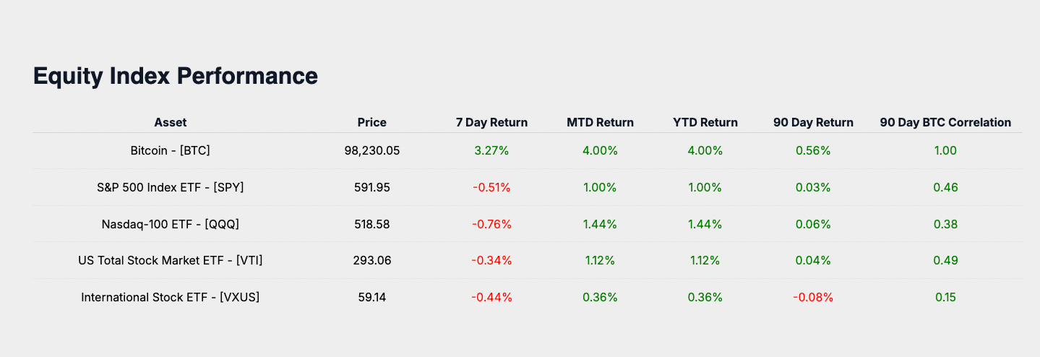The height and width of the screenshot is (357, 1040).
Task: Select International Stock ETF - [VXUS] label
Action: pyautogui.click(x=171, y=297)
